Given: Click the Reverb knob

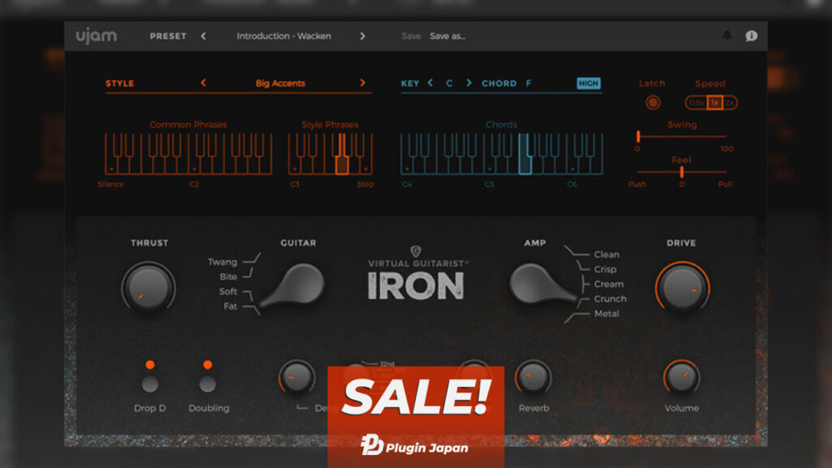Looking at the screenshot, I should click(533, 377).
